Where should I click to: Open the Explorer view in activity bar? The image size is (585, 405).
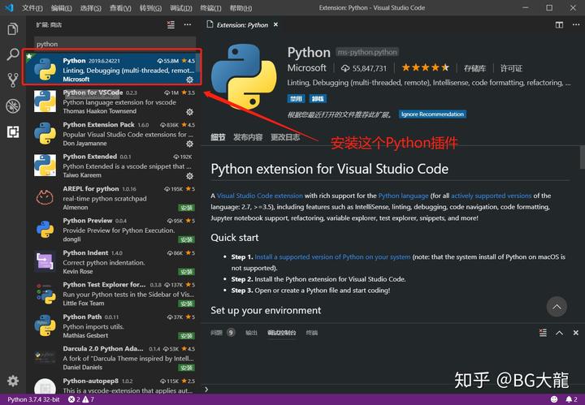coord(13,28)
